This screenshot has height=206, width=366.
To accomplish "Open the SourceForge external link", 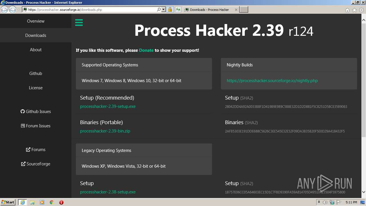I will click(x=36, y=164).
